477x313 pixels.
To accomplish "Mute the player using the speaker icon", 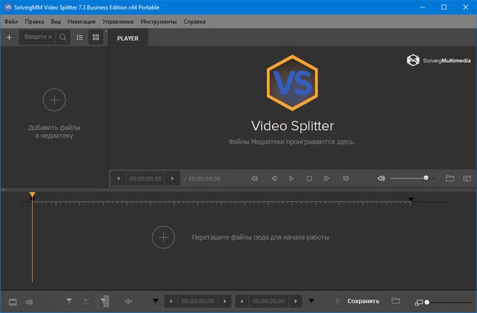I will click(381, 178).
